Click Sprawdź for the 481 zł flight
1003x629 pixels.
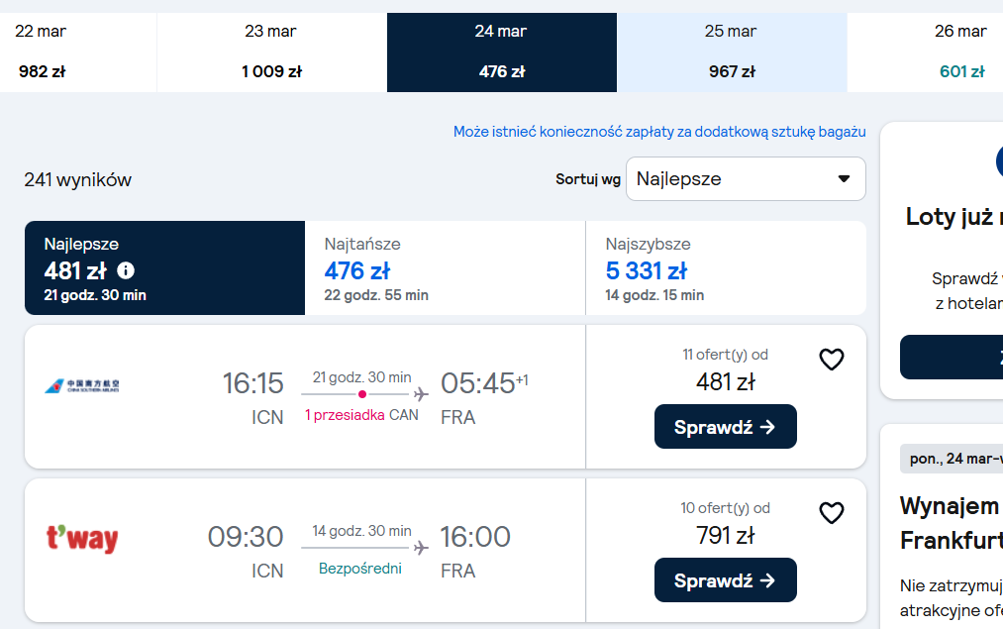point(726,427)
